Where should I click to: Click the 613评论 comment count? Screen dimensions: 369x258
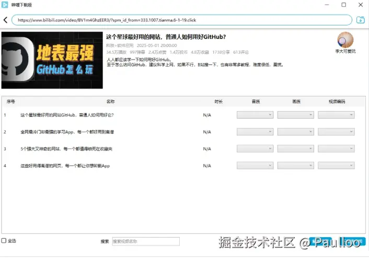click(x=241, y=52)
